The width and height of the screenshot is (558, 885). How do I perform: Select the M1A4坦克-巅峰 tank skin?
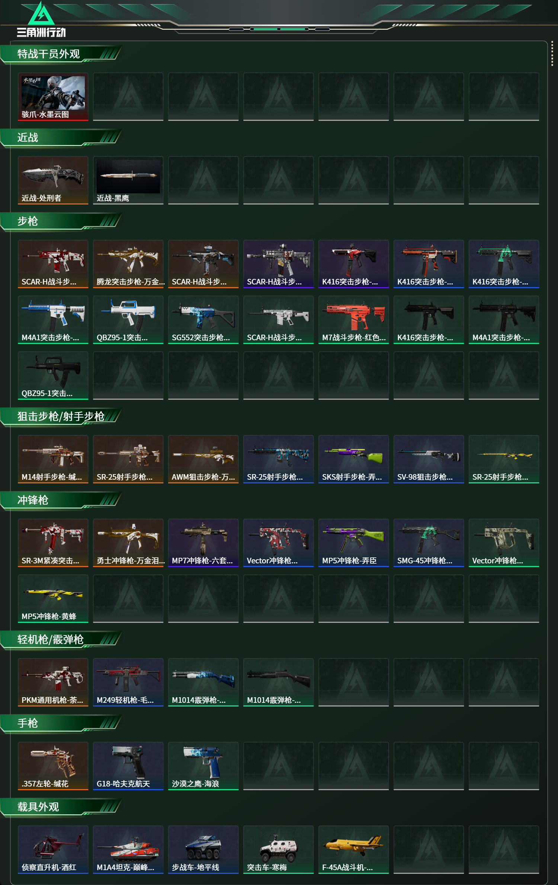(128, 850)
